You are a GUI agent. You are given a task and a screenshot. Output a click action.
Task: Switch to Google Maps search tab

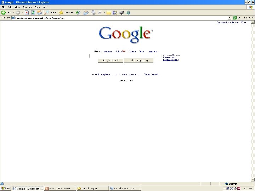click(x=142, y=52)
